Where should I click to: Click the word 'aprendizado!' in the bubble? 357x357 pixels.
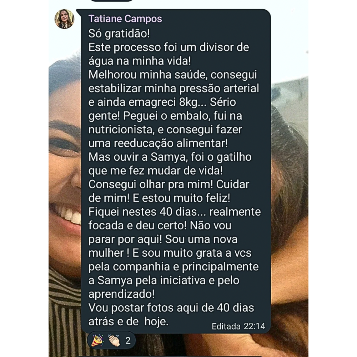click(122, 294)
